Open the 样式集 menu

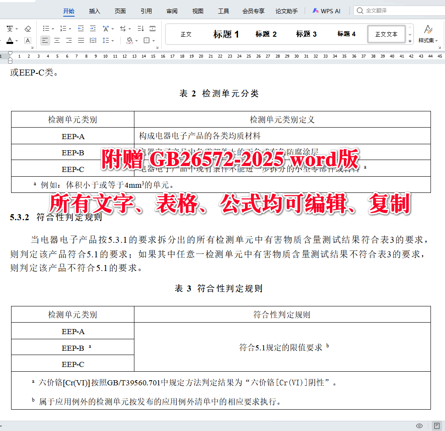(428, 34)
